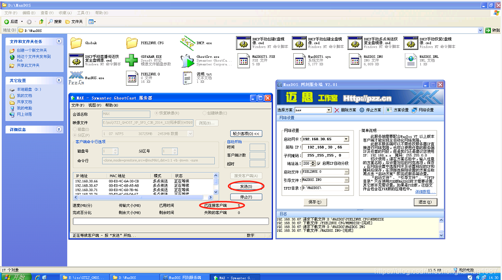This screenshot has width=502, height=280.
Task: Select DHCP手动直播传送恢复全盘镜像.cmd file
Action: (x=76, y=60)
